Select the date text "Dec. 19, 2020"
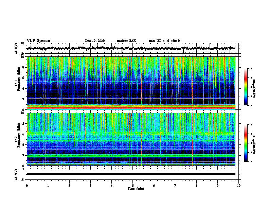Viewport: 269px width, 208px height. pos(95,41)
